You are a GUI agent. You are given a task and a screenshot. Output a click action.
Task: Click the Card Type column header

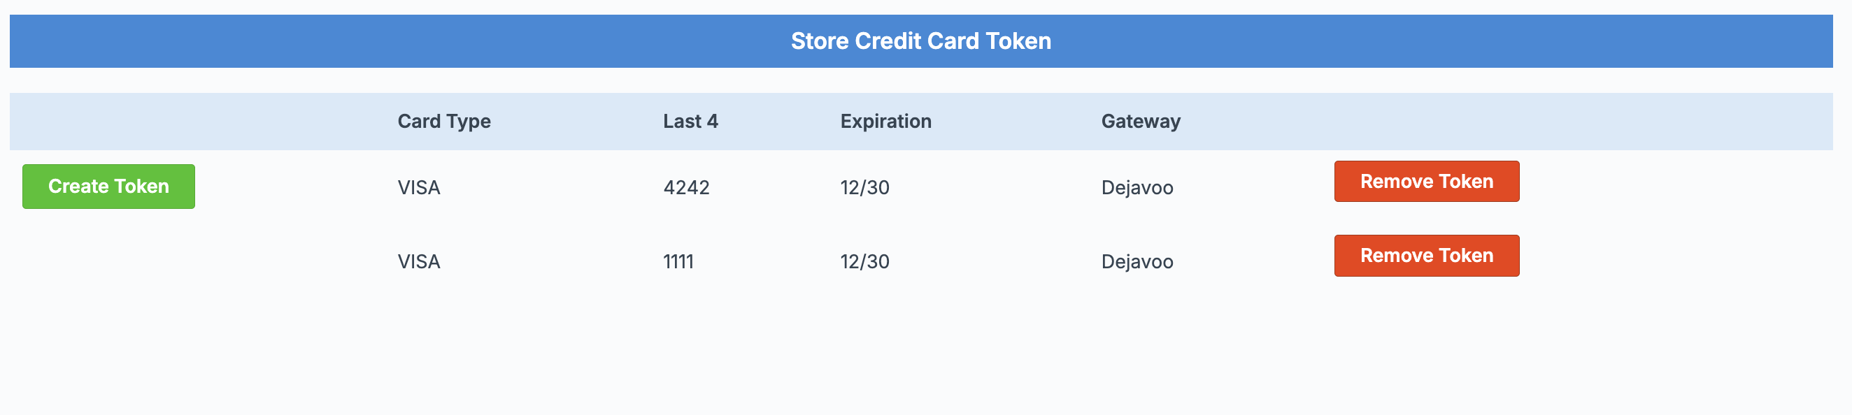(443, 122)
